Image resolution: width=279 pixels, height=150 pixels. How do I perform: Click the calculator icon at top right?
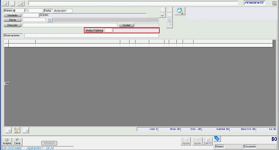(275, 3)
